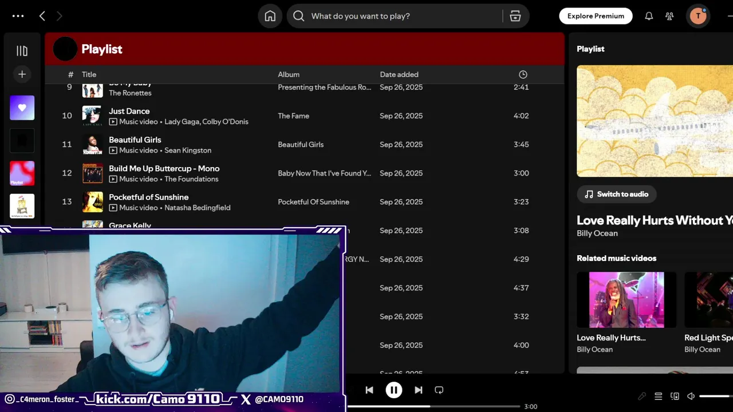Screen dimensions: 733x412
Task: Click the now playing video artwork
Action: point(655,121)
